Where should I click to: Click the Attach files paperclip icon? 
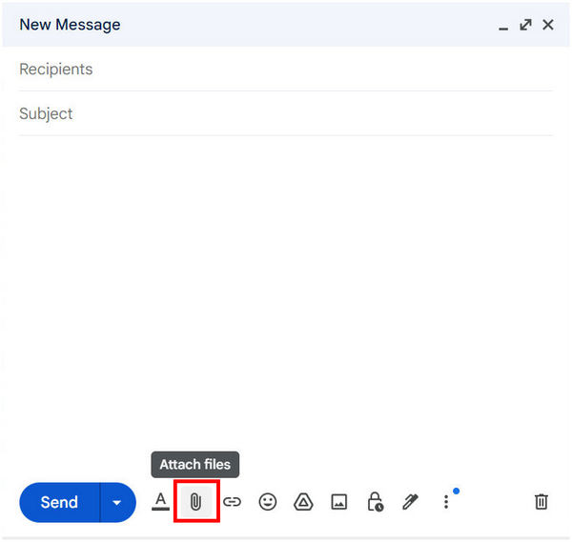[x=195, y=502]
